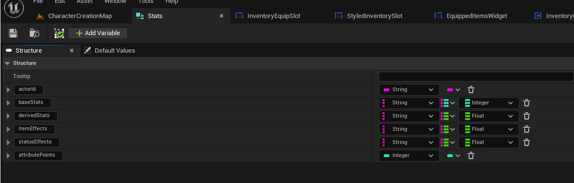Open the derivedStats Float value type dropdown
574x183 pixels.
(489, 116)
